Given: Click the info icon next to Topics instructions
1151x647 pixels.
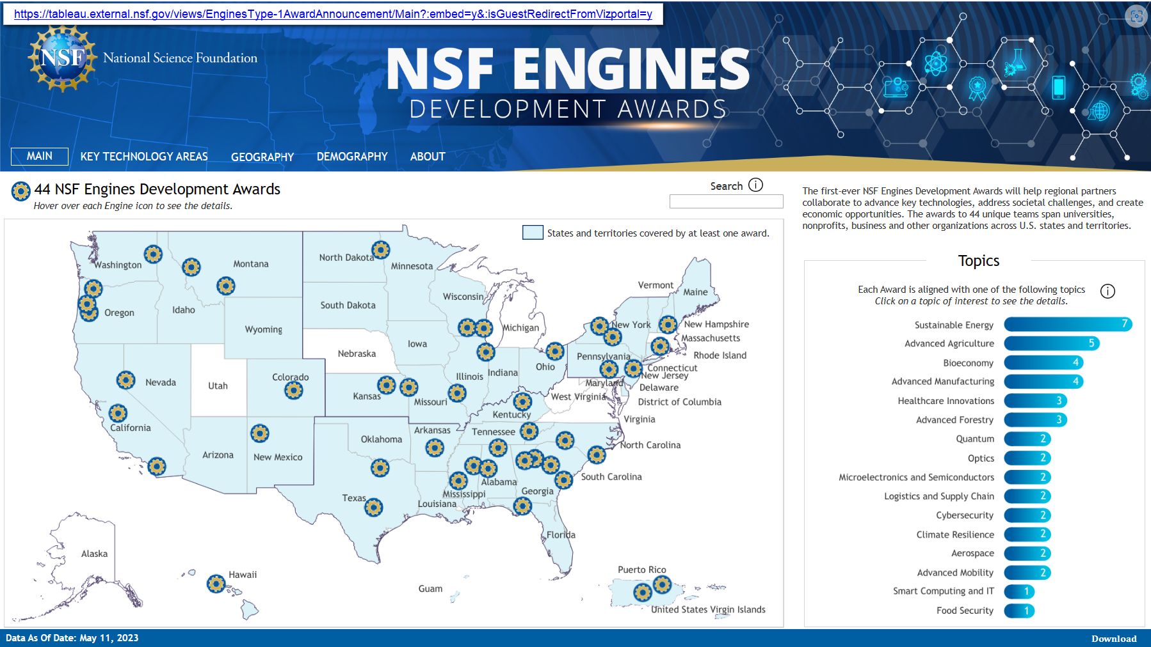Looking at the screenshot, I should pos(1109,291).
